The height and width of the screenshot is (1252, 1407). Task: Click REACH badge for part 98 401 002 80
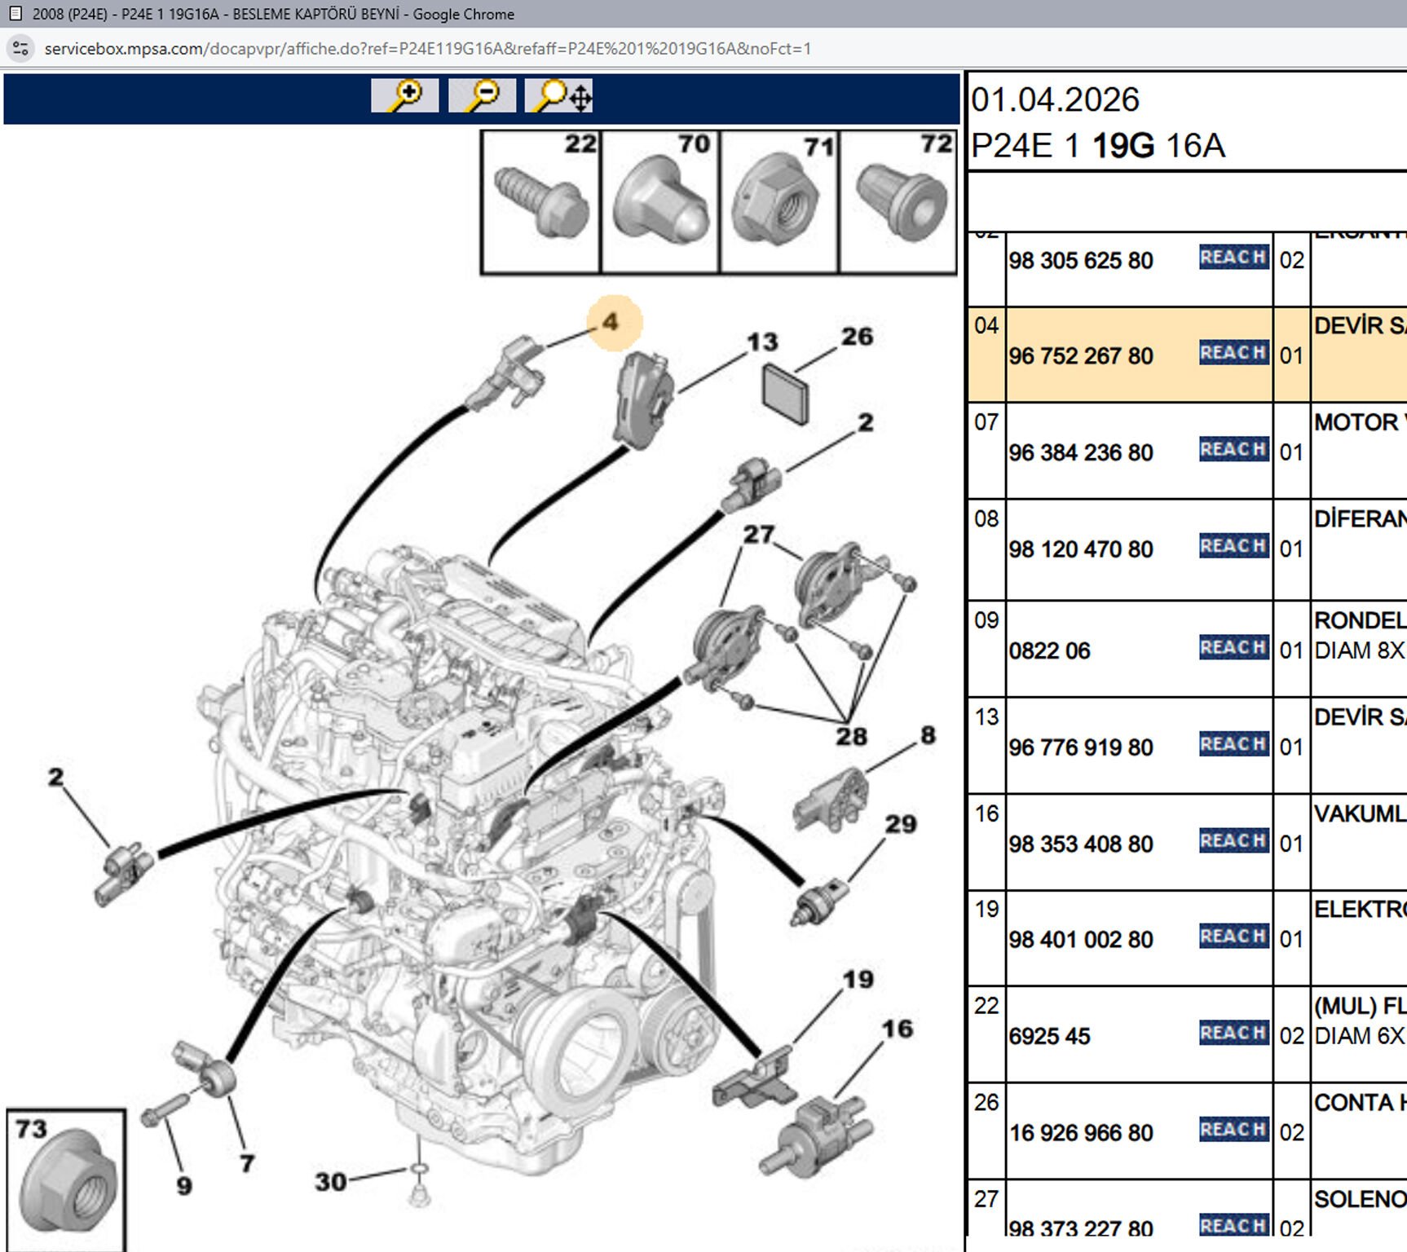pyautogui.click(x=1233, y=936)
